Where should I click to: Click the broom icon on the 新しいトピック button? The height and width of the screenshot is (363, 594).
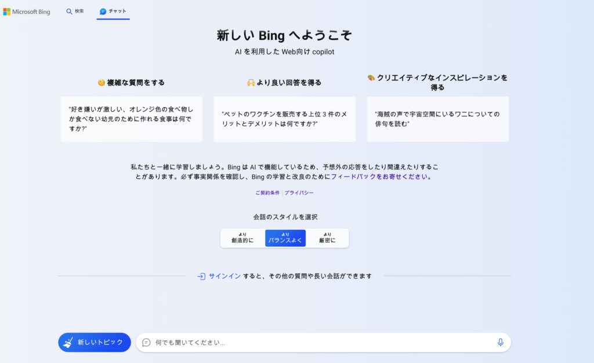tap(68, 342)
